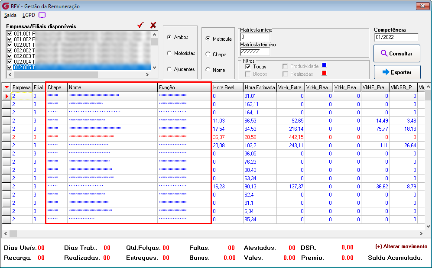Toggle the Produtividade filter checkbox
432x268 pixels.
coord(285,66)
